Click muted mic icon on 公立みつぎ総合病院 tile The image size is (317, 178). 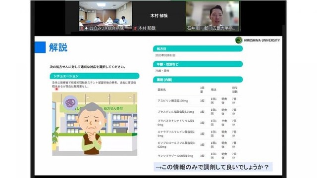[82, 29]
